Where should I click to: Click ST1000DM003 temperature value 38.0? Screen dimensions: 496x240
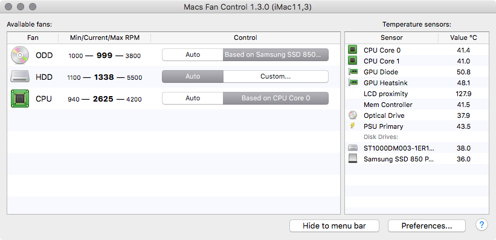point(464,148)
